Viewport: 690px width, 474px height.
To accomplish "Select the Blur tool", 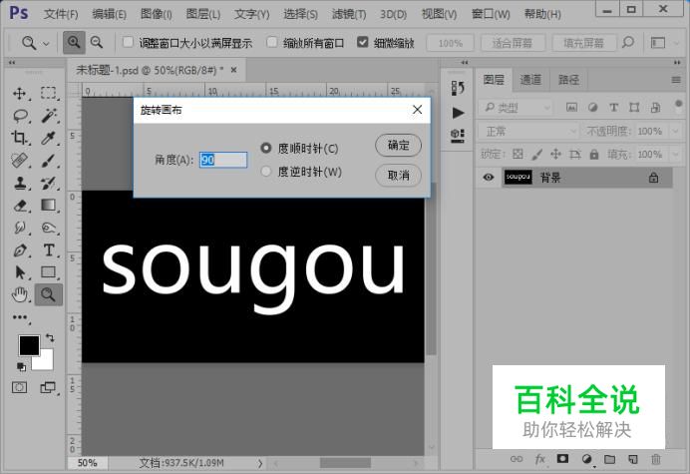I will 19,228.
